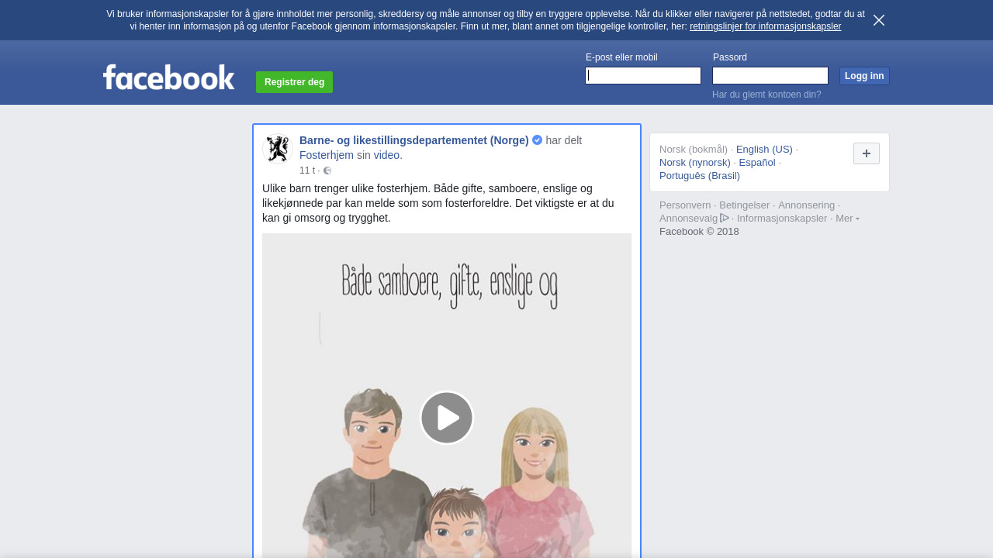Open Barne- og likestillingsdepartementet page
The height and width of the screenshot is (558, 993).
click(413, 140)
